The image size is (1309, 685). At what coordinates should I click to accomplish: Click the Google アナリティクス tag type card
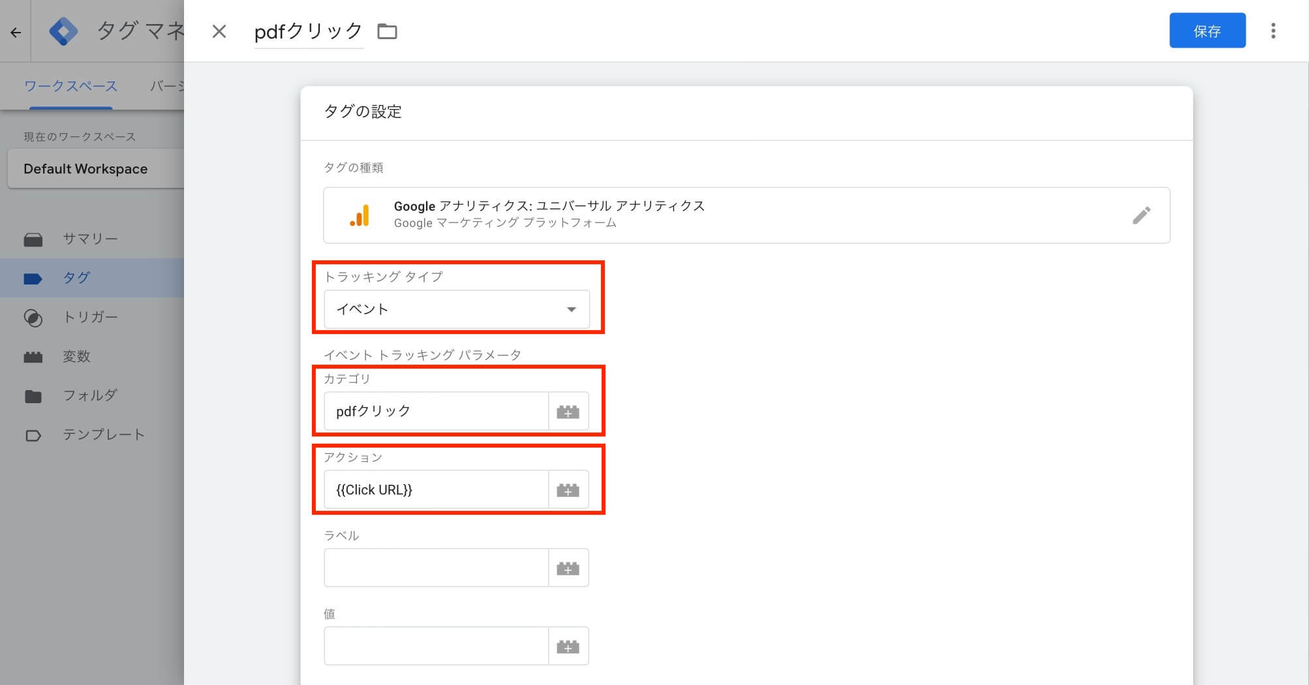click(x=747, y=215)
